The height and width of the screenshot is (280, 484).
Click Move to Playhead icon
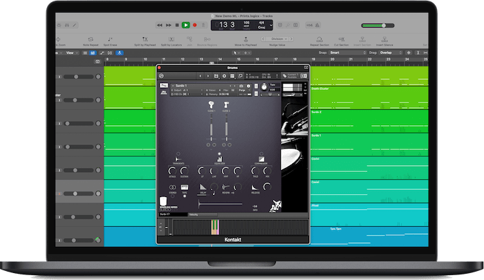pyautogui.click(x=245, y=39)
